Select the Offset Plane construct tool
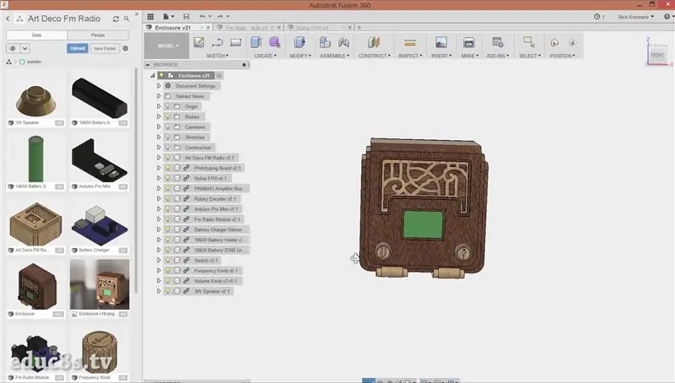Viewport: 675px width, 383px height. (374, 42)
